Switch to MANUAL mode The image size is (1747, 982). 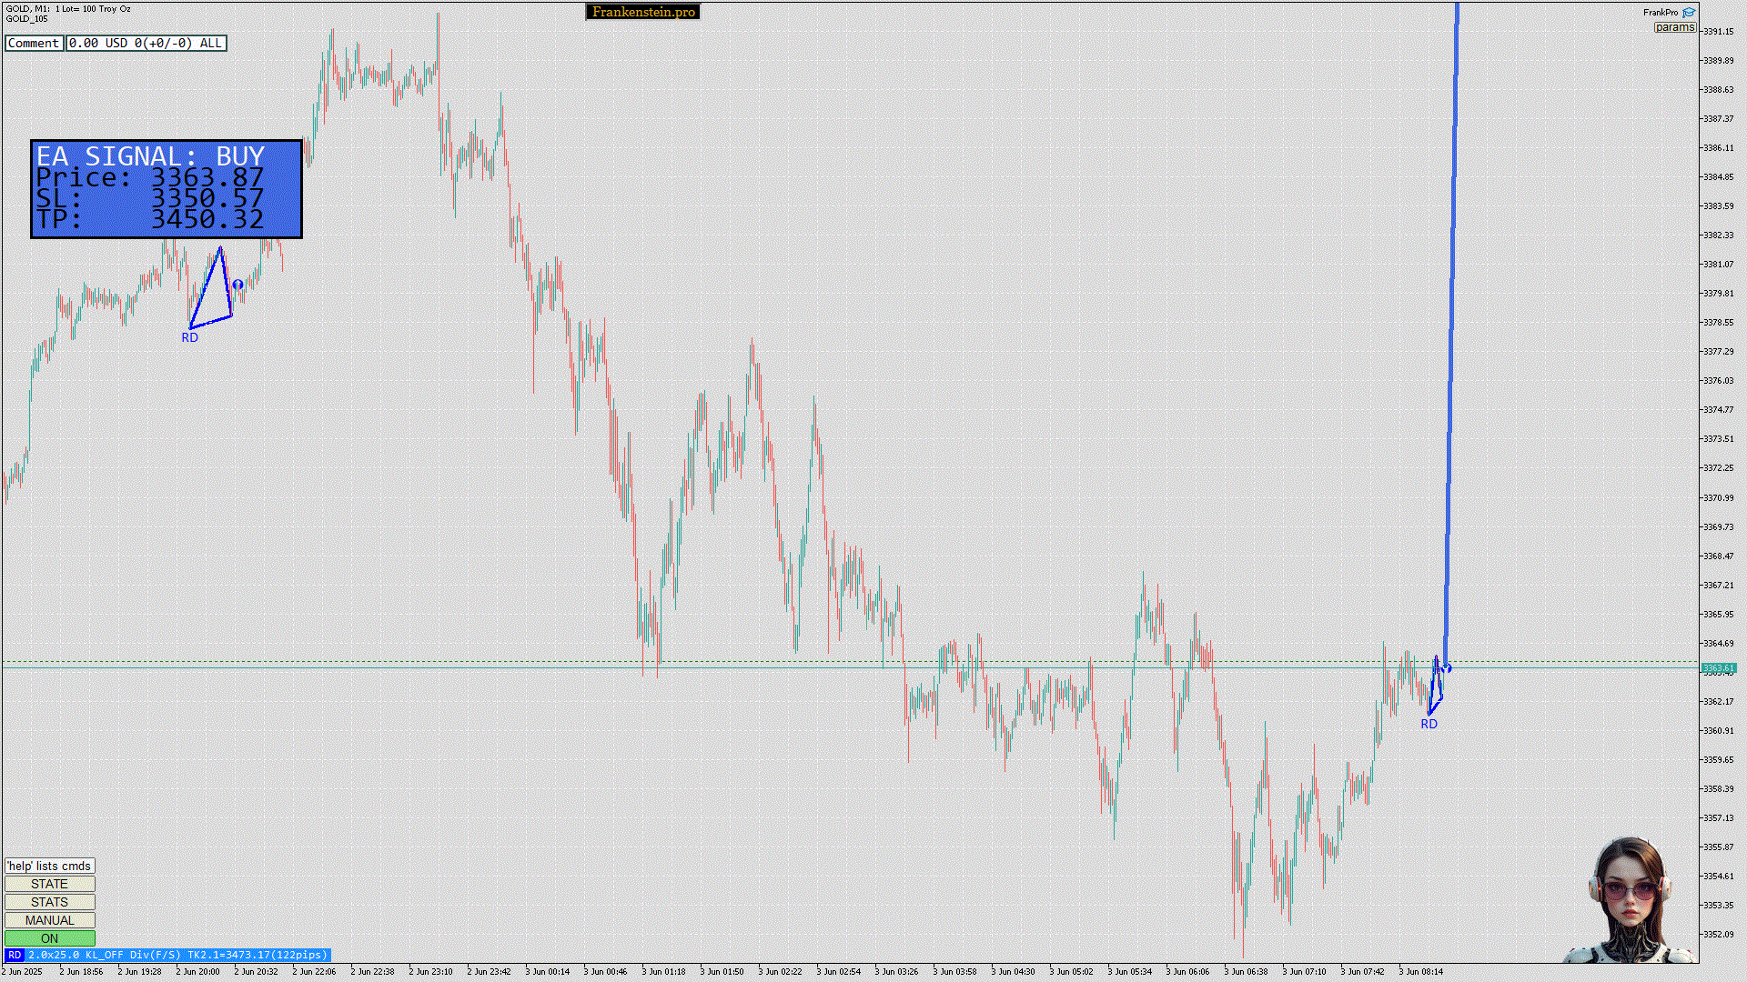[49, 920]
